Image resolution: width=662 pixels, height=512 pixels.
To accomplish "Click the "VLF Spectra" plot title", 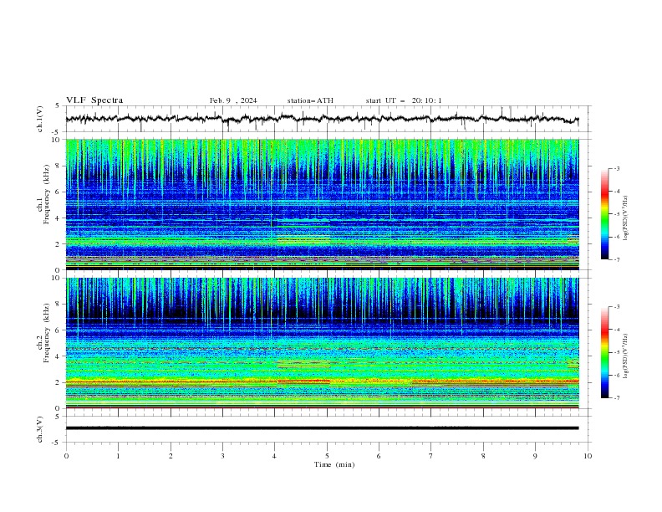I will coord(94,100).
